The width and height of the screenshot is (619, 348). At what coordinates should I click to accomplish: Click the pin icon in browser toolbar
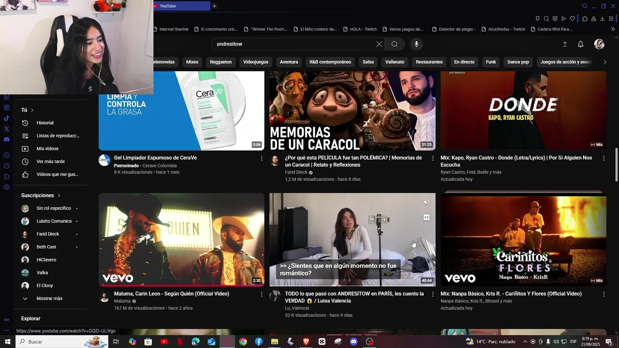[537, 18]
